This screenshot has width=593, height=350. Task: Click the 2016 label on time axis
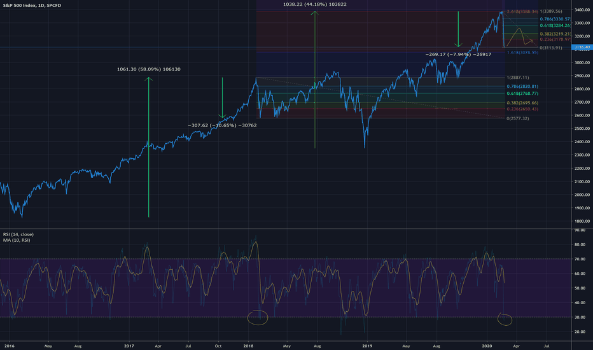tap(9, 346)
